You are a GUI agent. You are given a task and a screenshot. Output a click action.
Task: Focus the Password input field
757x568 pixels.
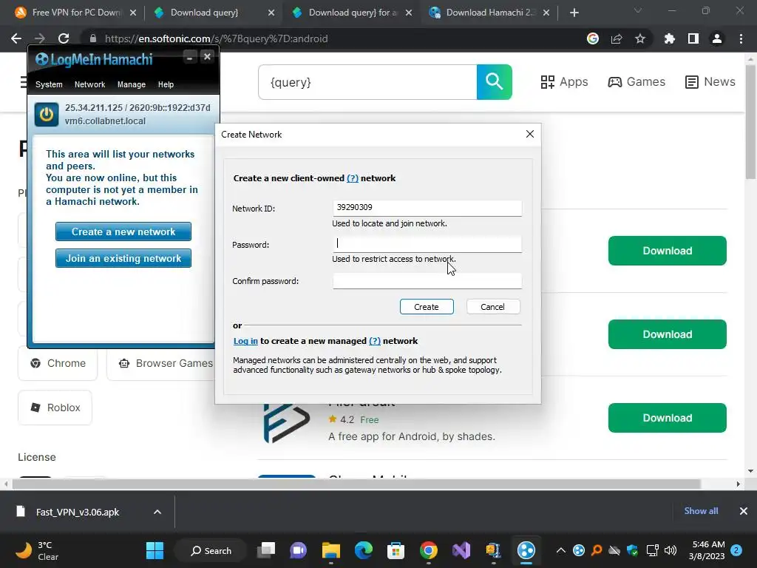[x=427, y=244]
